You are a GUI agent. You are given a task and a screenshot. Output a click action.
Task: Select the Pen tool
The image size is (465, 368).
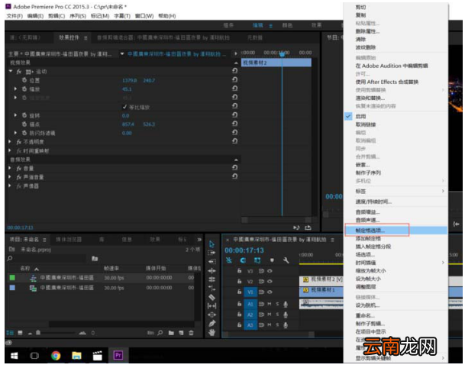point(212,323)
